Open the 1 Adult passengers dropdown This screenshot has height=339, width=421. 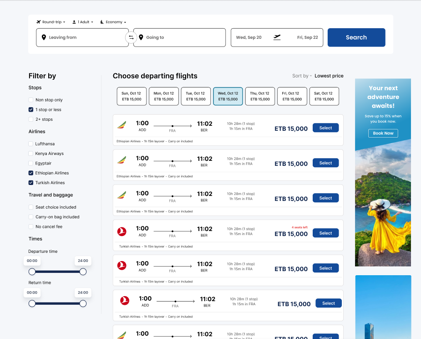tap(83, 22)
